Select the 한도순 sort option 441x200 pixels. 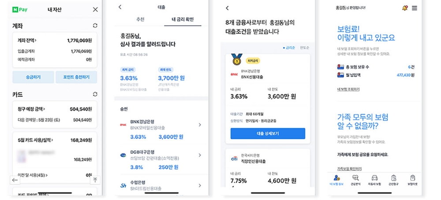(x=304, y=47)
